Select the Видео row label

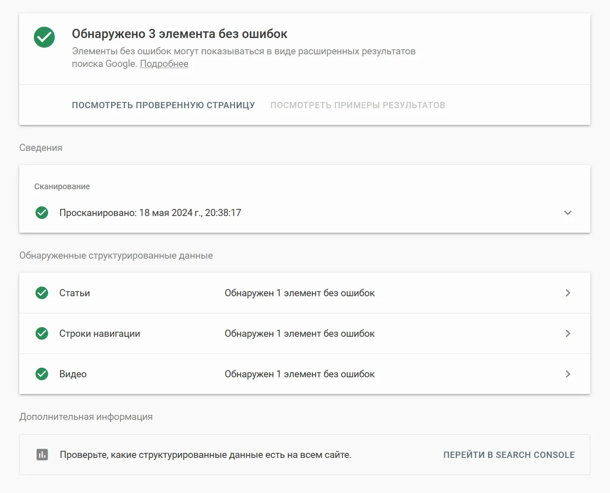pos(73,374)
